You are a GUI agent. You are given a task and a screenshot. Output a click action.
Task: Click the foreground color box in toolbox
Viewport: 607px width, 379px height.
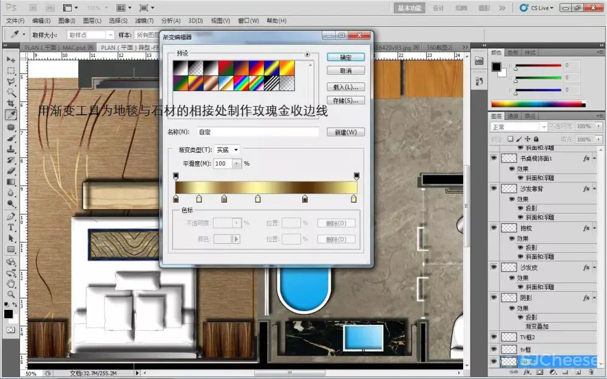(8, 314)
